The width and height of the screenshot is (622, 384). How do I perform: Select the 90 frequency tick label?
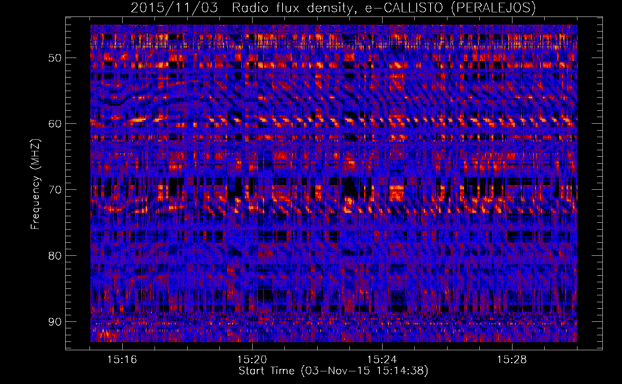(x=55, y=321)
